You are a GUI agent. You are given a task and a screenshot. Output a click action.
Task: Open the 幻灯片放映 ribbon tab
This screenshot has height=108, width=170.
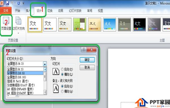pos(75,11)
